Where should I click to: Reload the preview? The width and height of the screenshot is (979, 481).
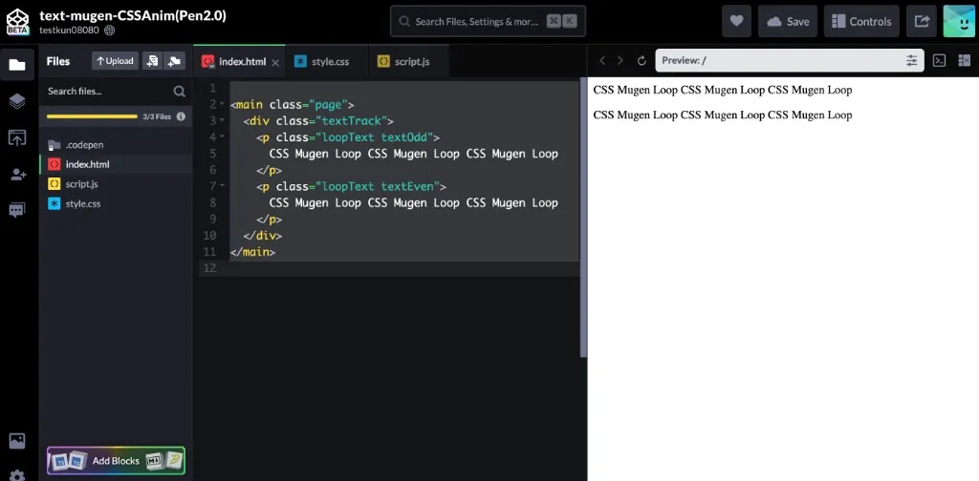tap(642, 60)
